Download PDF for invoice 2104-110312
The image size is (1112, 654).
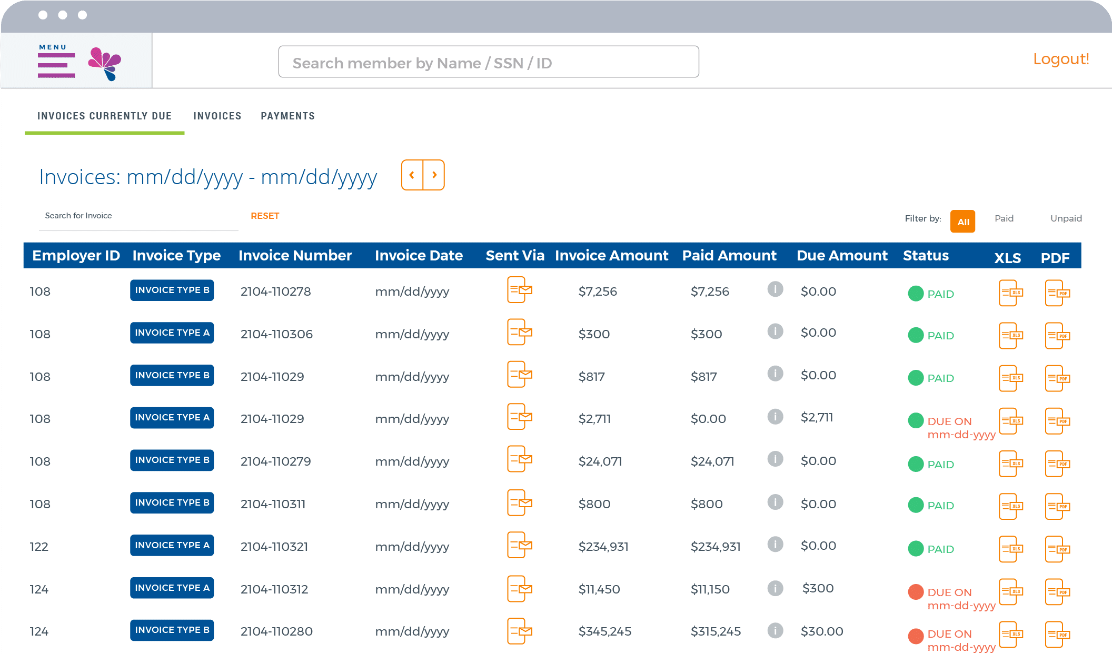tap(1056, 592)
